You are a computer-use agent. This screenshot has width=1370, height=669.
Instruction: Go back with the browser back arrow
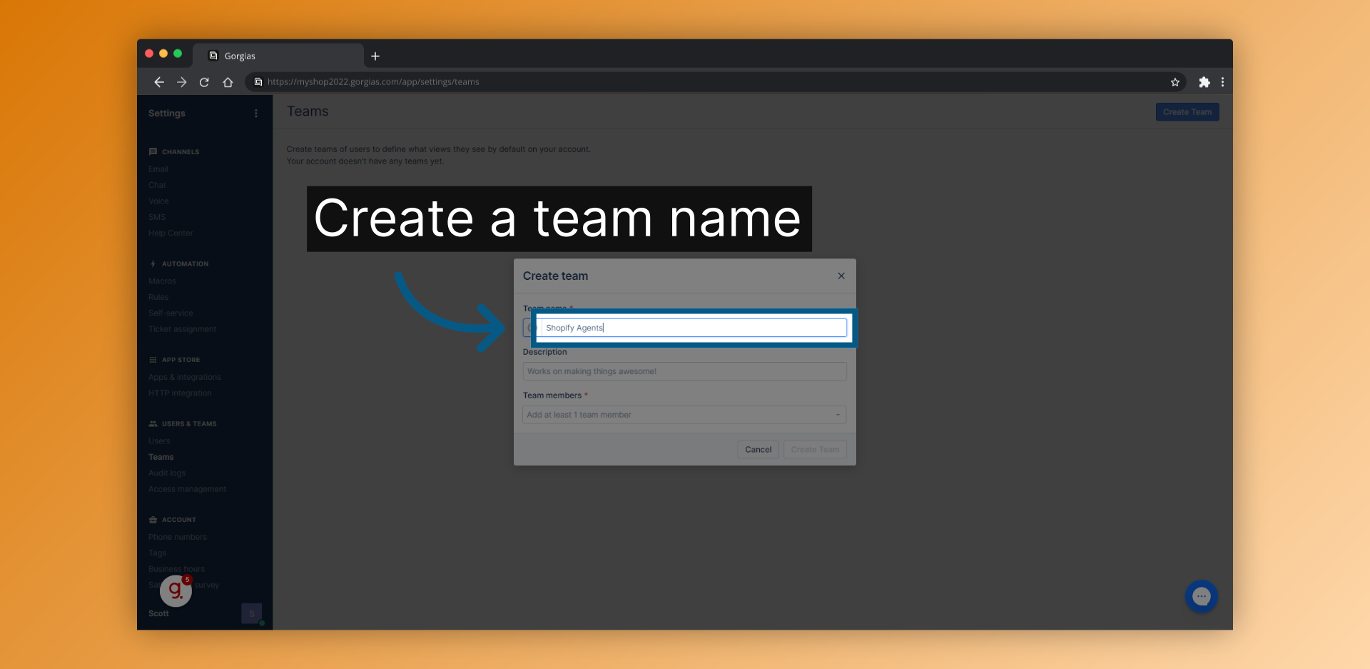click(159, 82)
